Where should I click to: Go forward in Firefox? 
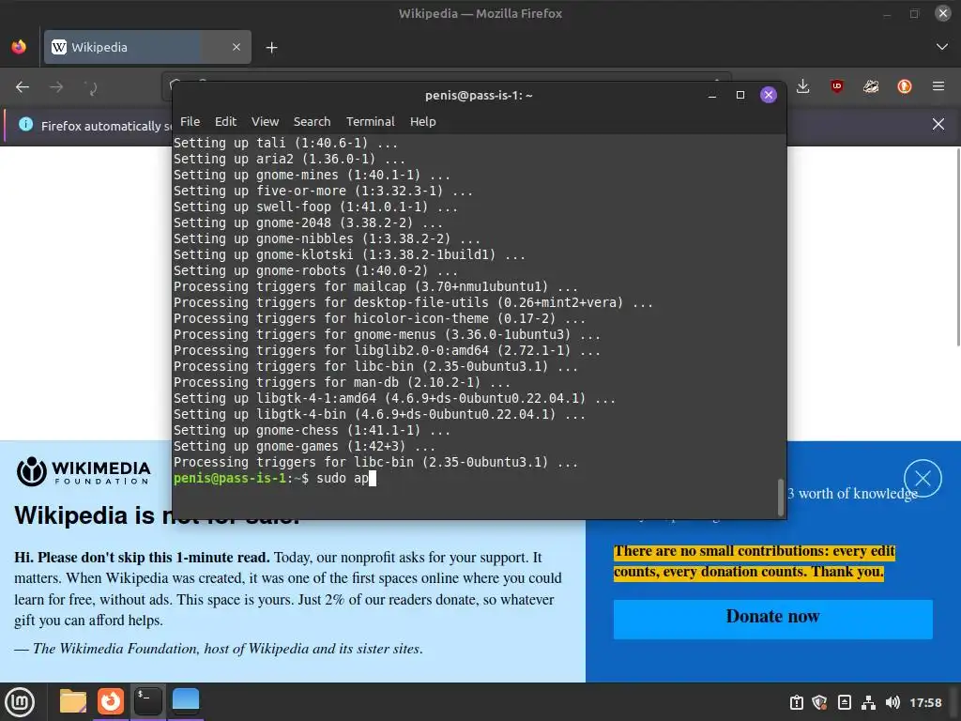coord(56,87)
